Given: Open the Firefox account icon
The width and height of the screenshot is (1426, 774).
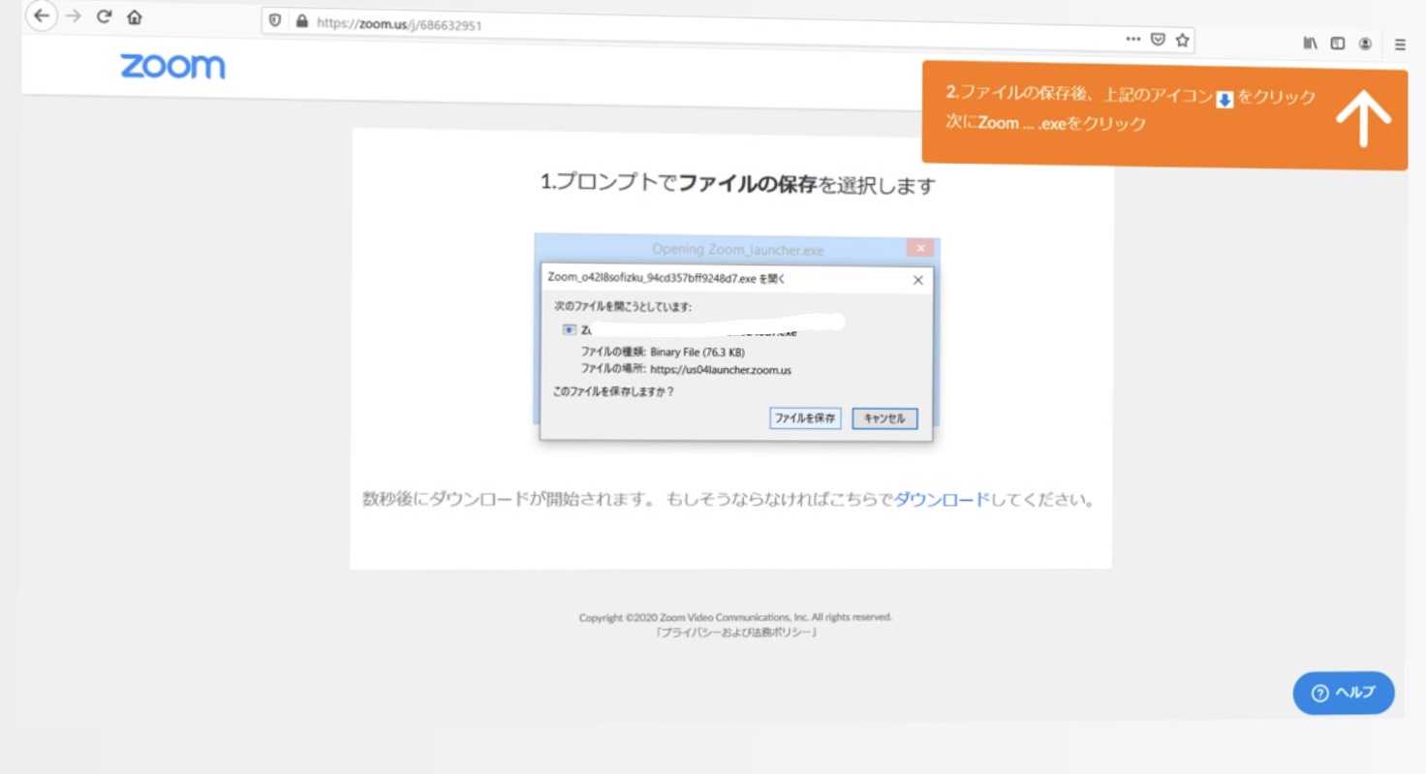Looking at the screenshot, I should [1365, 44].
